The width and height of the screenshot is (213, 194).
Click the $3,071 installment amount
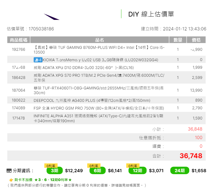tap(156, 171)
